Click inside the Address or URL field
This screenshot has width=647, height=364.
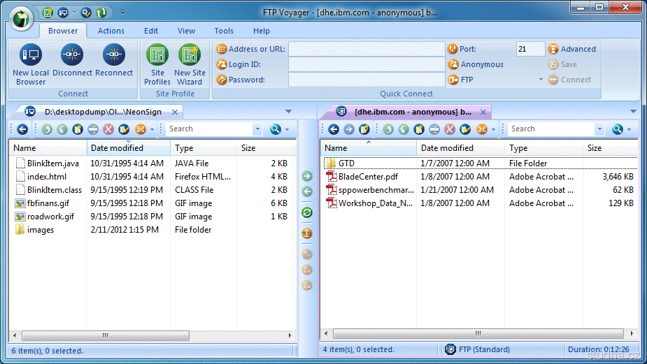tap(366, 49)
